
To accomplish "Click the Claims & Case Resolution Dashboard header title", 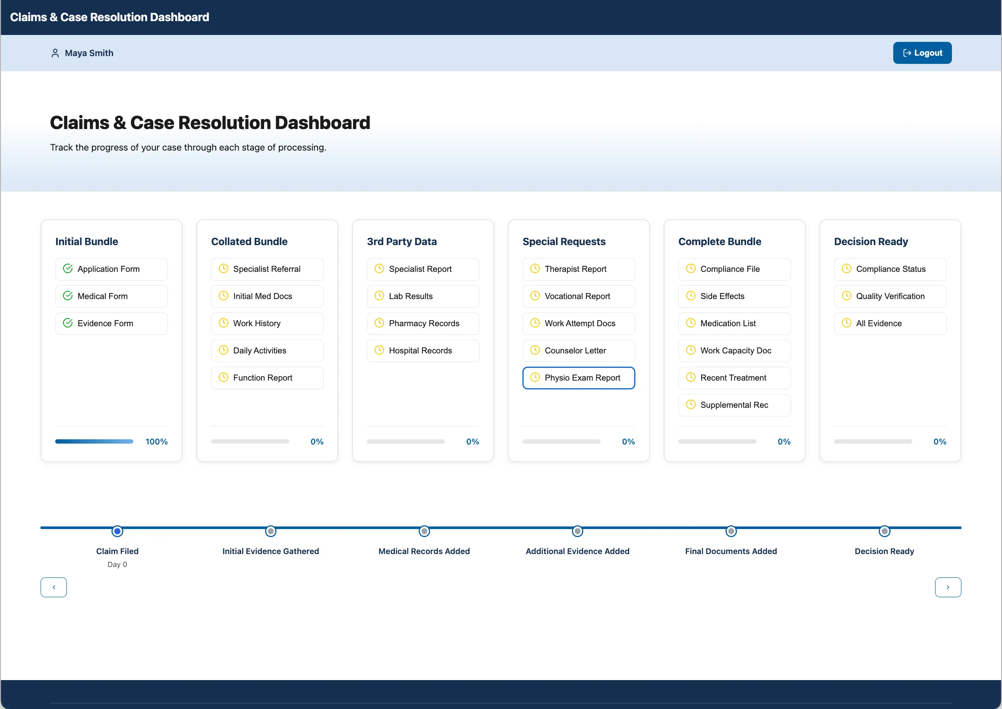I will coord(110,17).
